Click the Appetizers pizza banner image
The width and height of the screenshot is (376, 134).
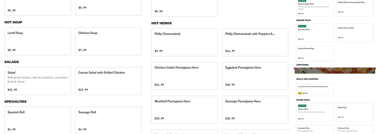pyautogui.click(x=335, y=70)
